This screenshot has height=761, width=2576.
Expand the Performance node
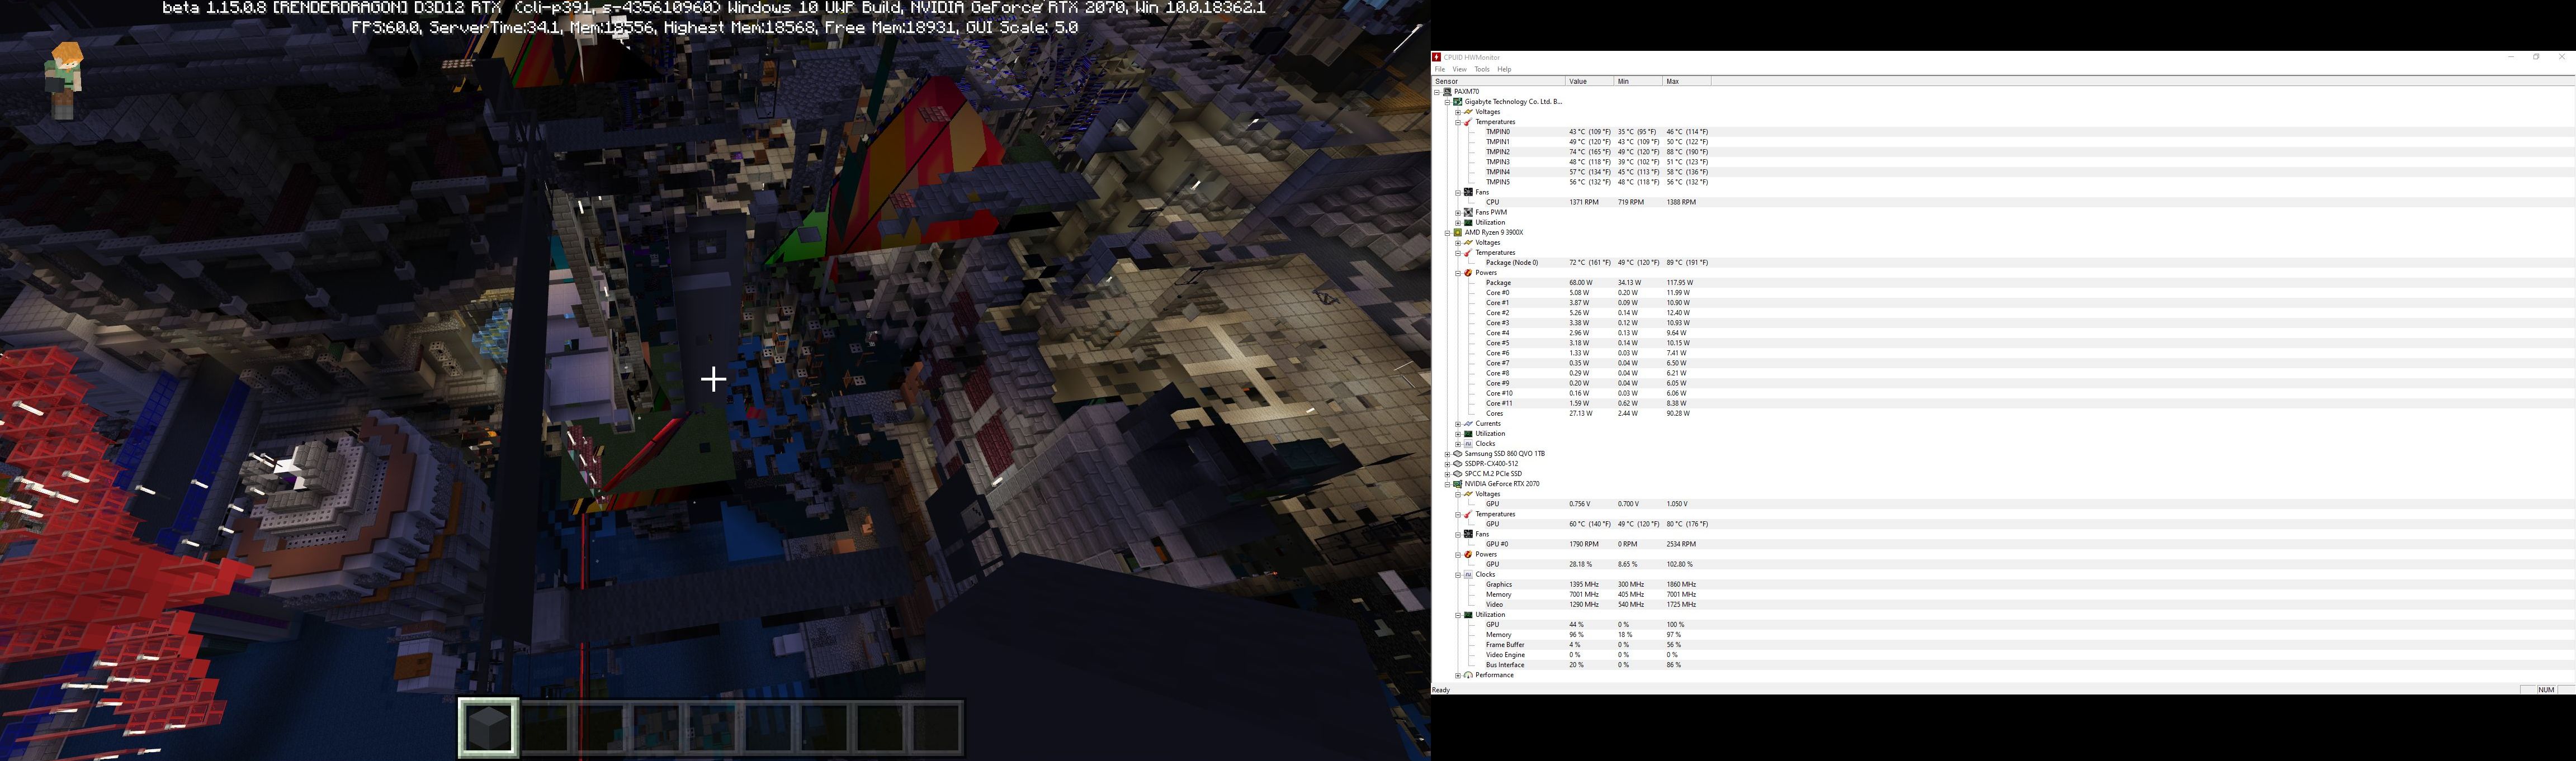[x=1458, y=675]
